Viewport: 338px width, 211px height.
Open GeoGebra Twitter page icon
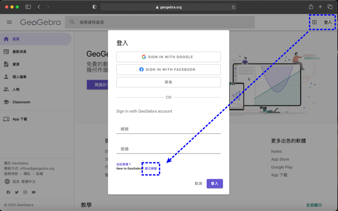tap(17, 192)
